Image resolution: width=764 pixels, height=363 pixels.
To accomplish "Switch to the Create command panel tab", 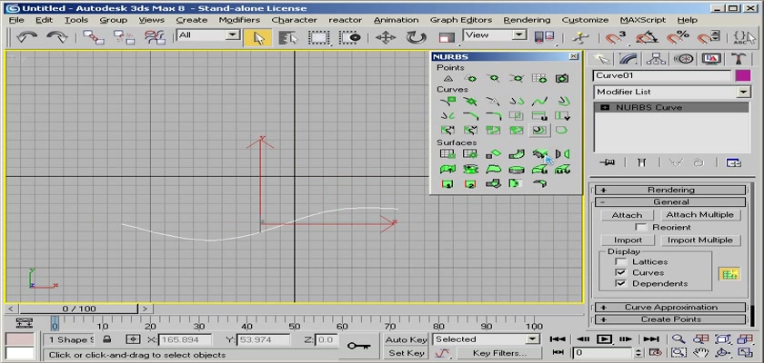I will (602, 59).
